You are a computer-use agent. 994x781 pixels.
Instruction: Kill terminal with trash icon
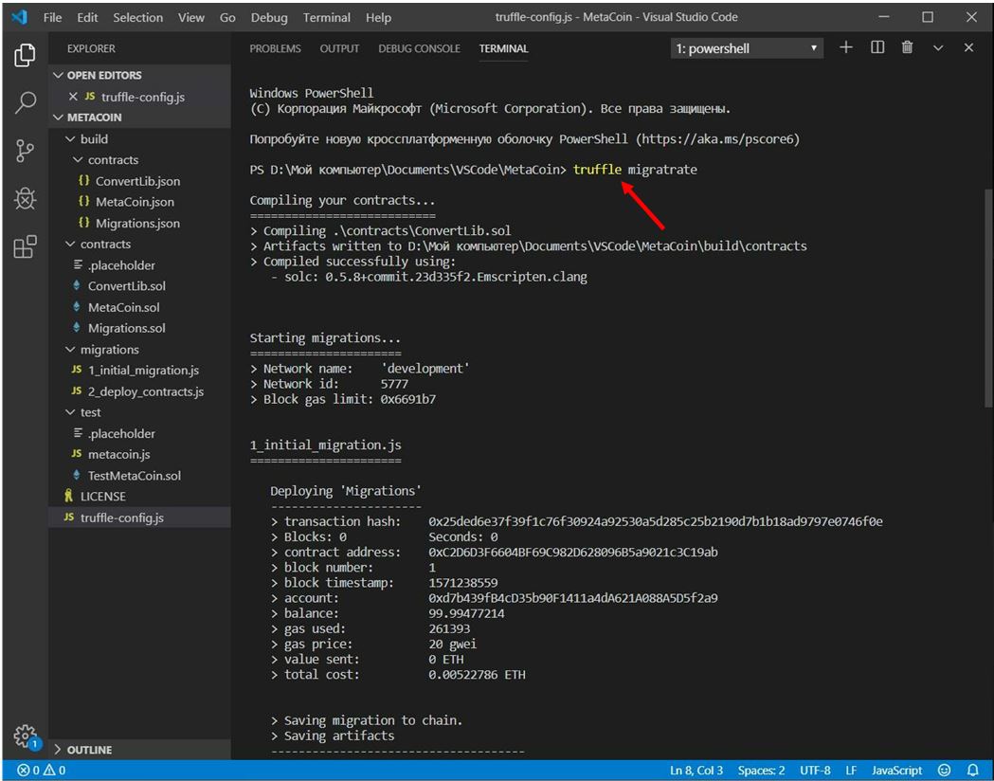[x=907, y=48]
